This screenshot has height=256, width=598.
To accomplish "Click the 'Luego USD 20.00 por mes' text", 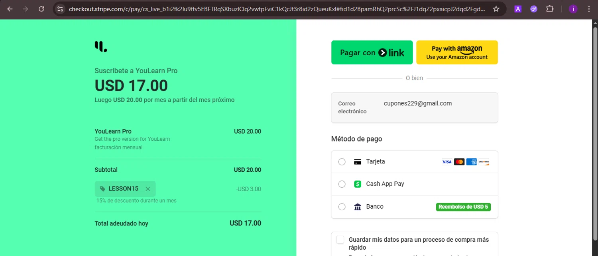I will point(164,100).
